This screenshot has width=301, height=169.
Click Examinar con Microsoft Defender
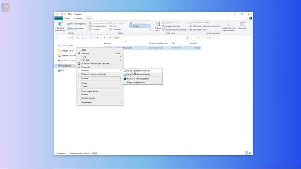[x=99, y=64]
